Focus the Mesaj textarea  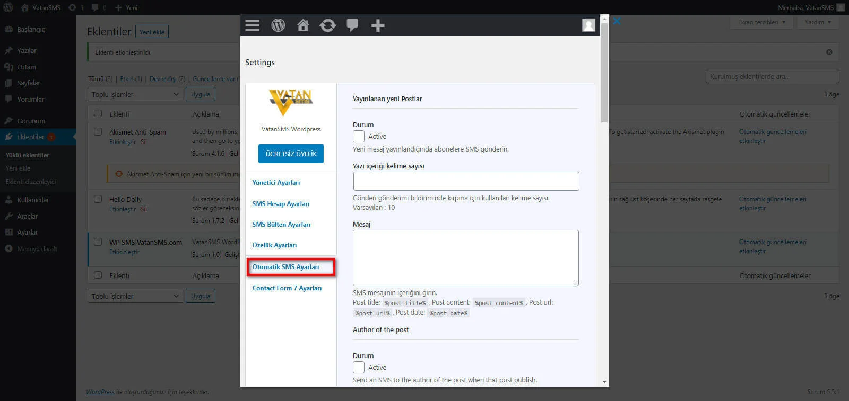[466, 258]
